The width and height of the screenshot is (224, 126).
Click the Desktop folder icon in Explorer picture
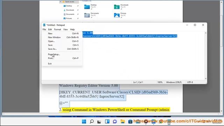coord(87,7)
